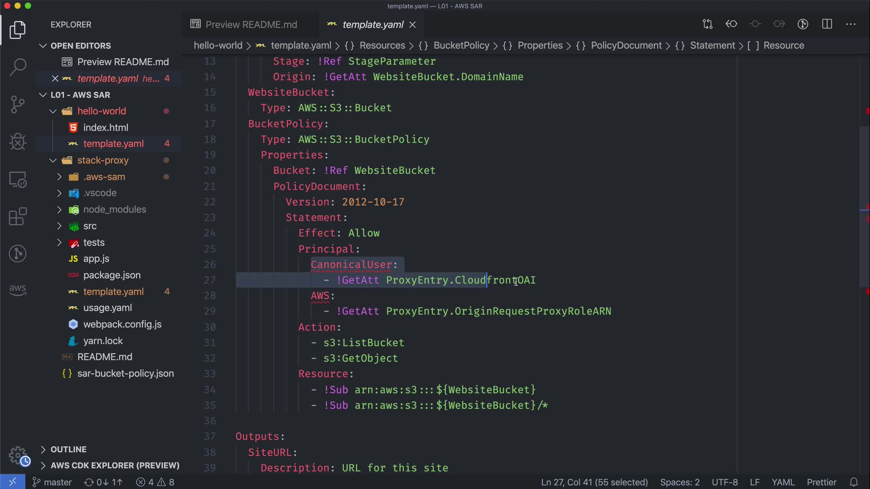
Task: Open the Search view in activity bar
Action: (18, 67)
